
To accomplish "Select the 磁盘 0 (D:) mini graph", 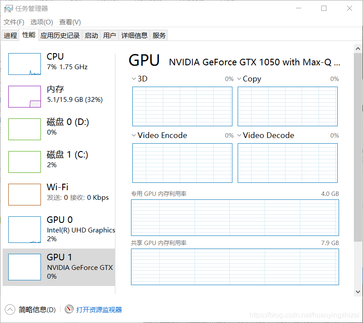I will click(x=24, y=129).
